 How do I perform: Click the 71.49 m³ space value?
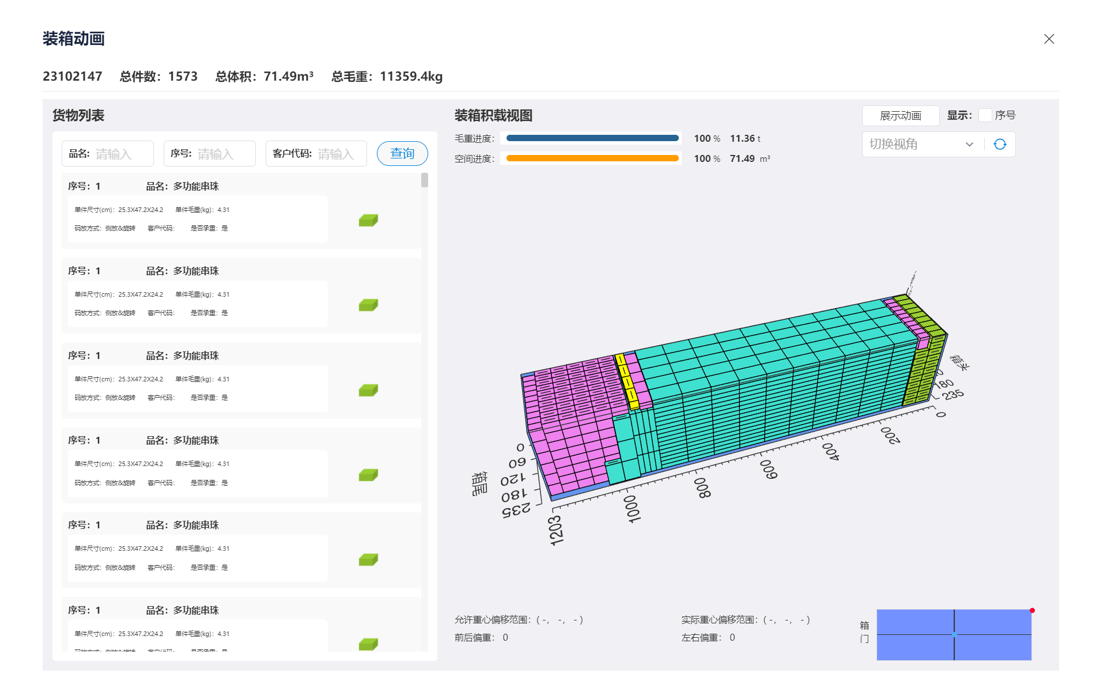pos(750,158)
